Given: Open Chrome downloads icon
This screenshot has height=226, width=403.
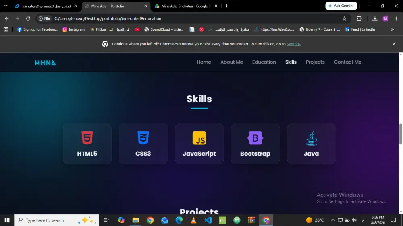Looking at the screenshot, I should [375, 18].
